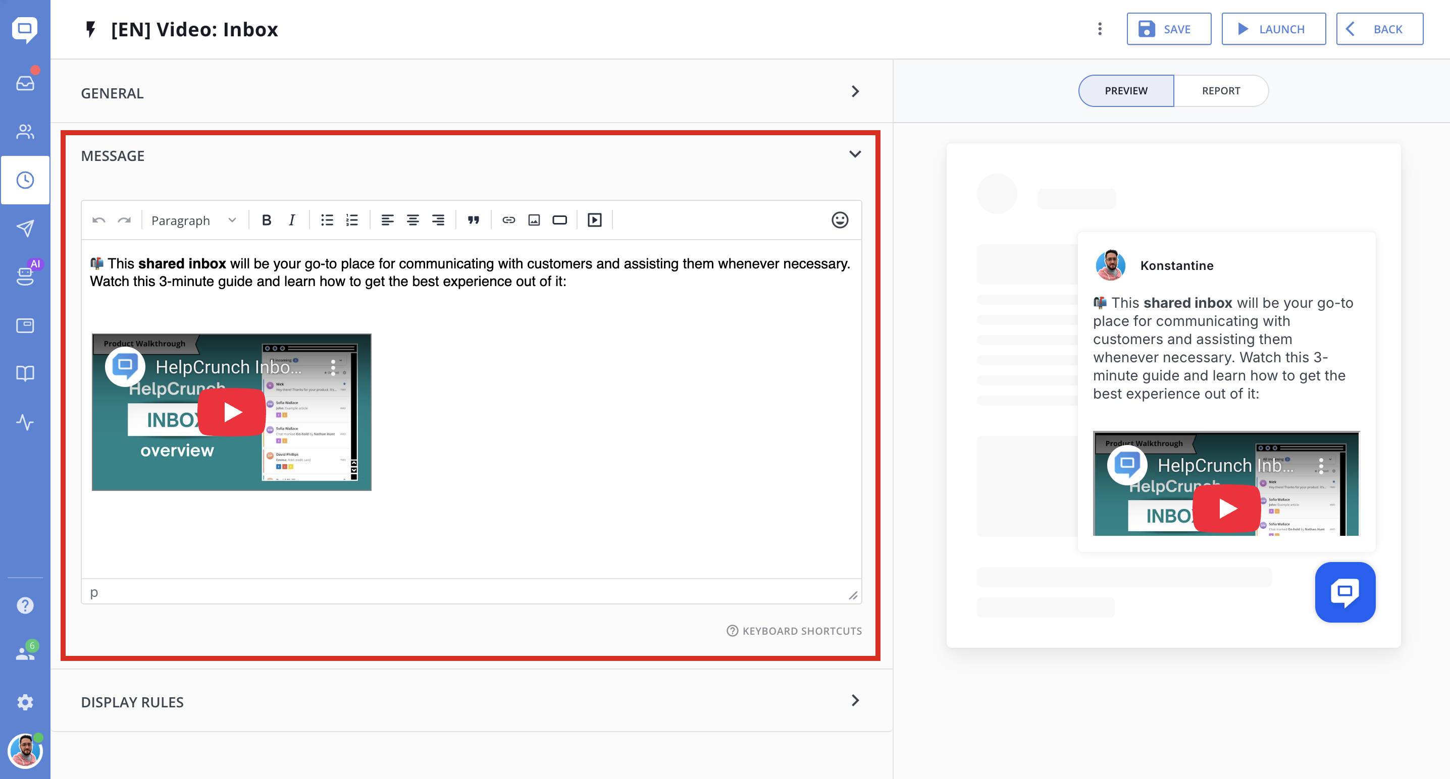The height and width of the screenshot is (779, 1450).
Task: Open the Popups sidebar icon
Action: coord(25,325)
